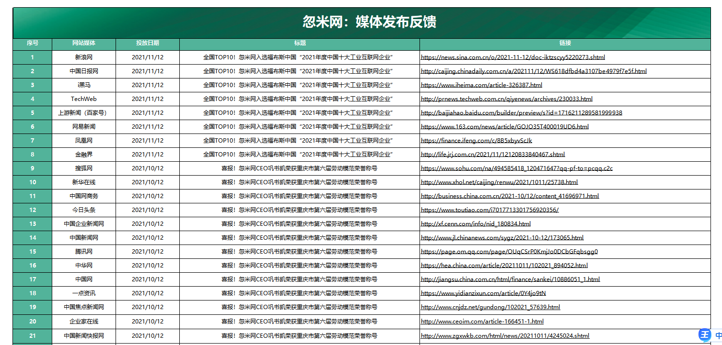722x345 pixels.
Task: Follow the iheima.com article-326387 link
Action: 481,85
